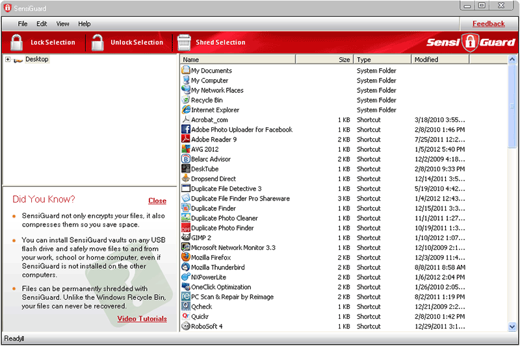Select the Duplicate Photo Cleaner entry

[x=224, y=218]
